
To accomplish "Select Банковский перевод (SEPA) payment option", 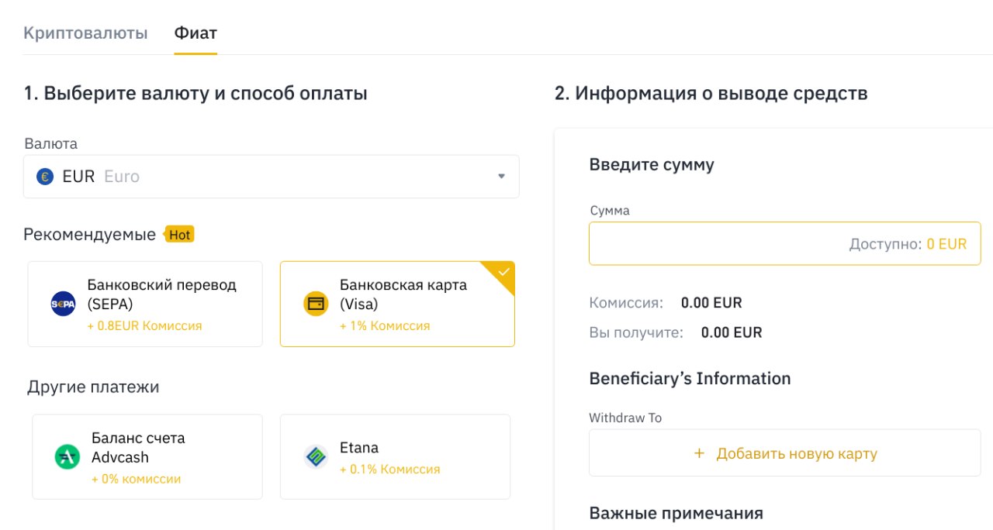I will coord(145,304).
